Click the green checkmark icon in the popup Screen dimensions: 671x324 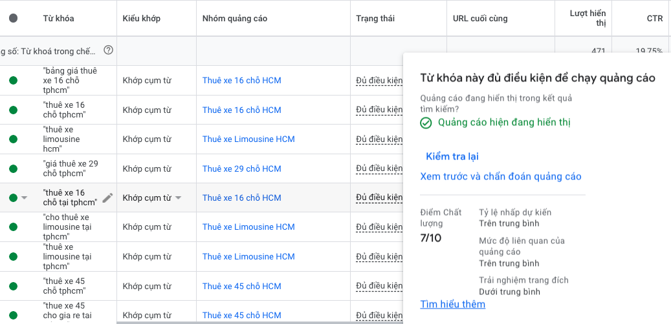(x=426, y=123)
